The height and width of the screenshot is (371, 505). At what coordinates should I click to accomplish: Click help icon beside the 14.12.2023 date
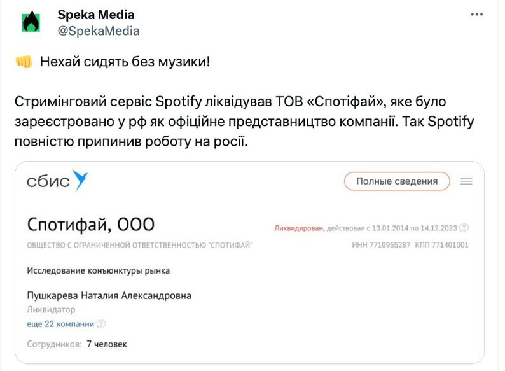tap(464, 227)
